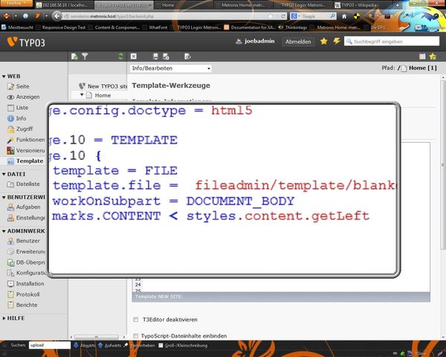
Task: Open the Erweiterungen module
Action: (x=28, y=251)
